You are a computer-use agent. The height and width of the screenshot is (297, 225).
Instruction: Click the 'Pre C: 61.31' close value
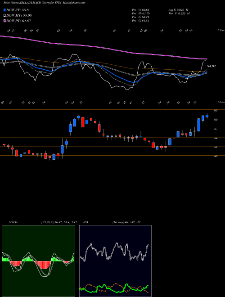click(x=140, y=21)
